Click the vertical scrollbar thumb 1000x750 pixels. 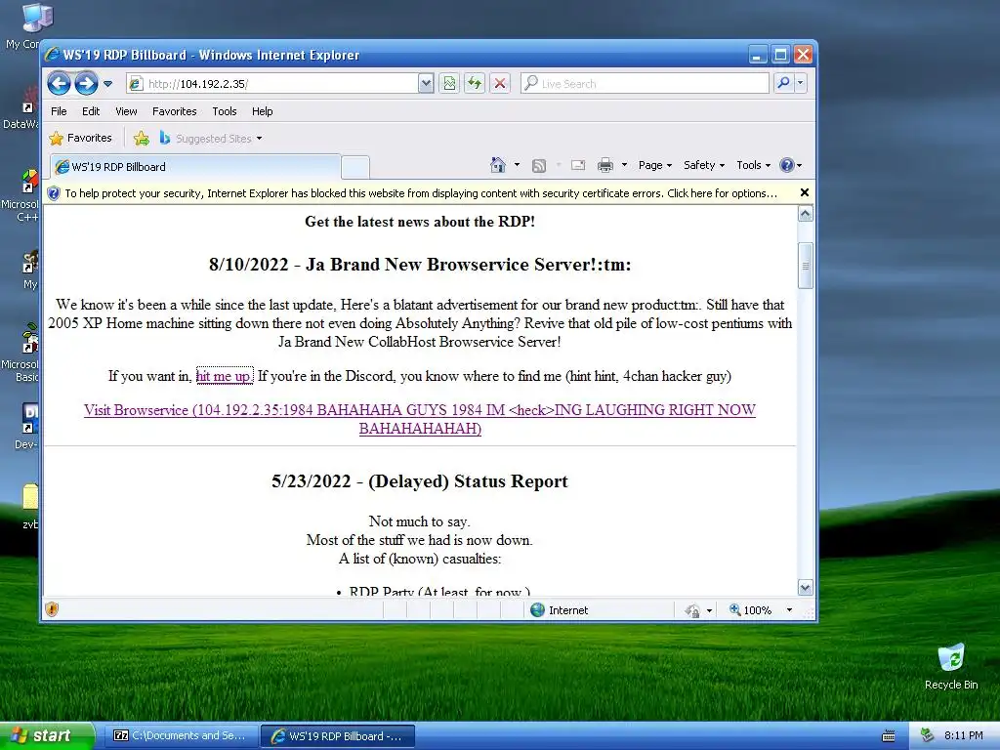pyautogui.click(x=806, y=266)
